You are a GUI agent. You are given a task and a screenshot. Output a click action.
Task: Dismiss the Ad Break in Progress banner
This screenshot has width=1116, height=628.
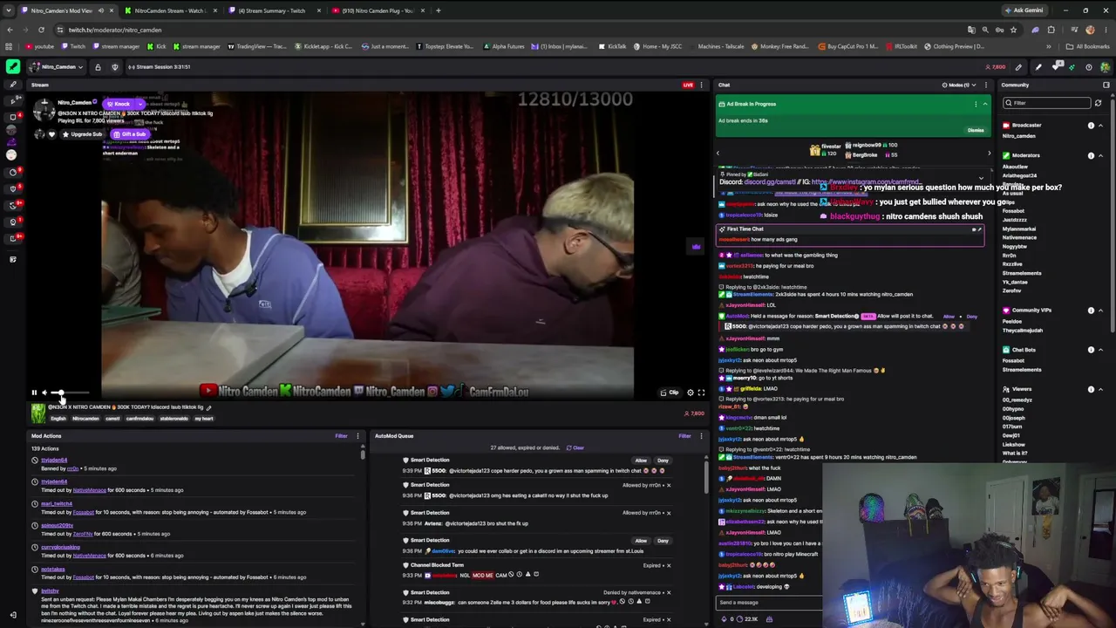click(x=976, y=130)
